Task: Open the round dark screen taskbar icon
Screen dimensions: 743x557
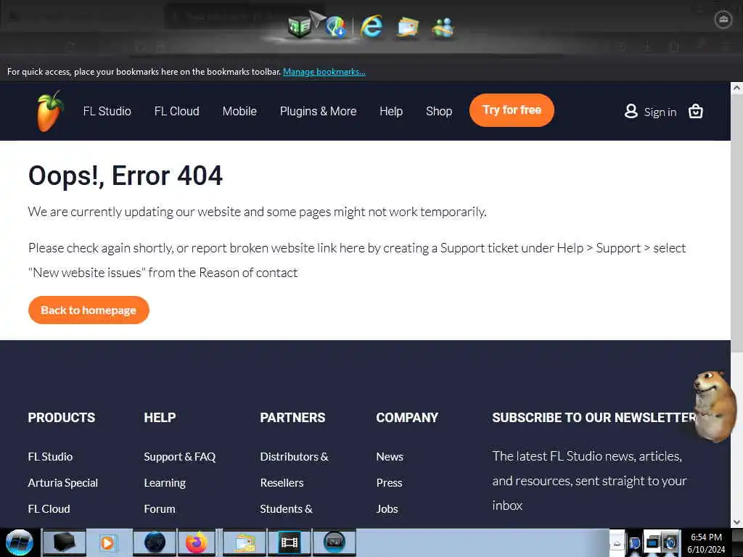Action: (334, 542)
